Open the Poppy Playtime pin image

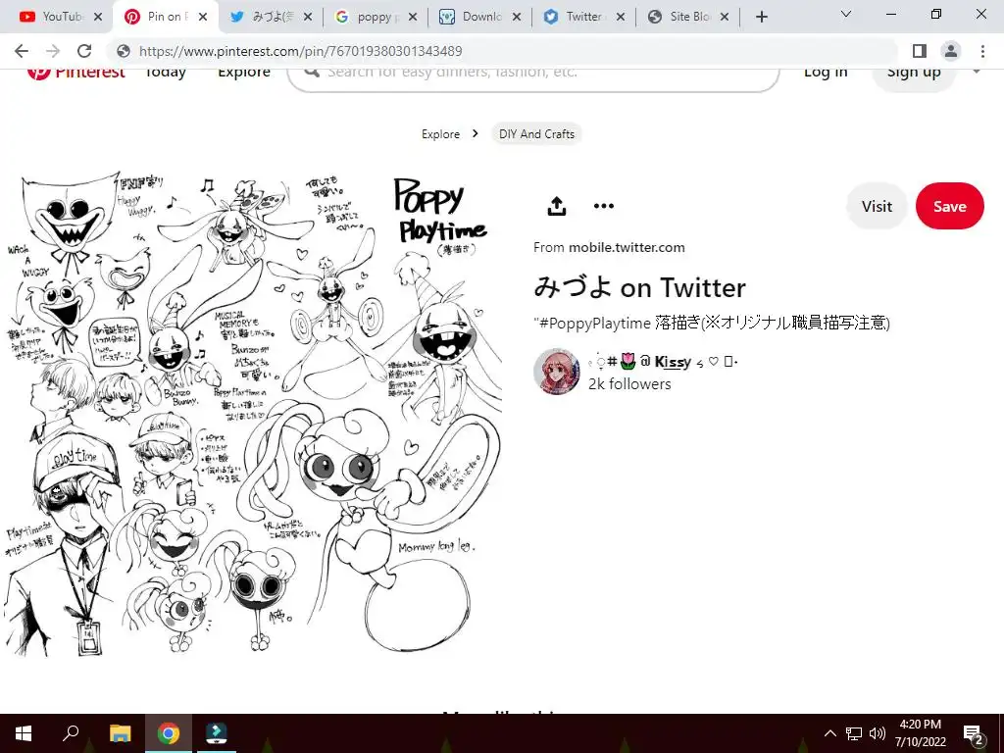(251, 413)
